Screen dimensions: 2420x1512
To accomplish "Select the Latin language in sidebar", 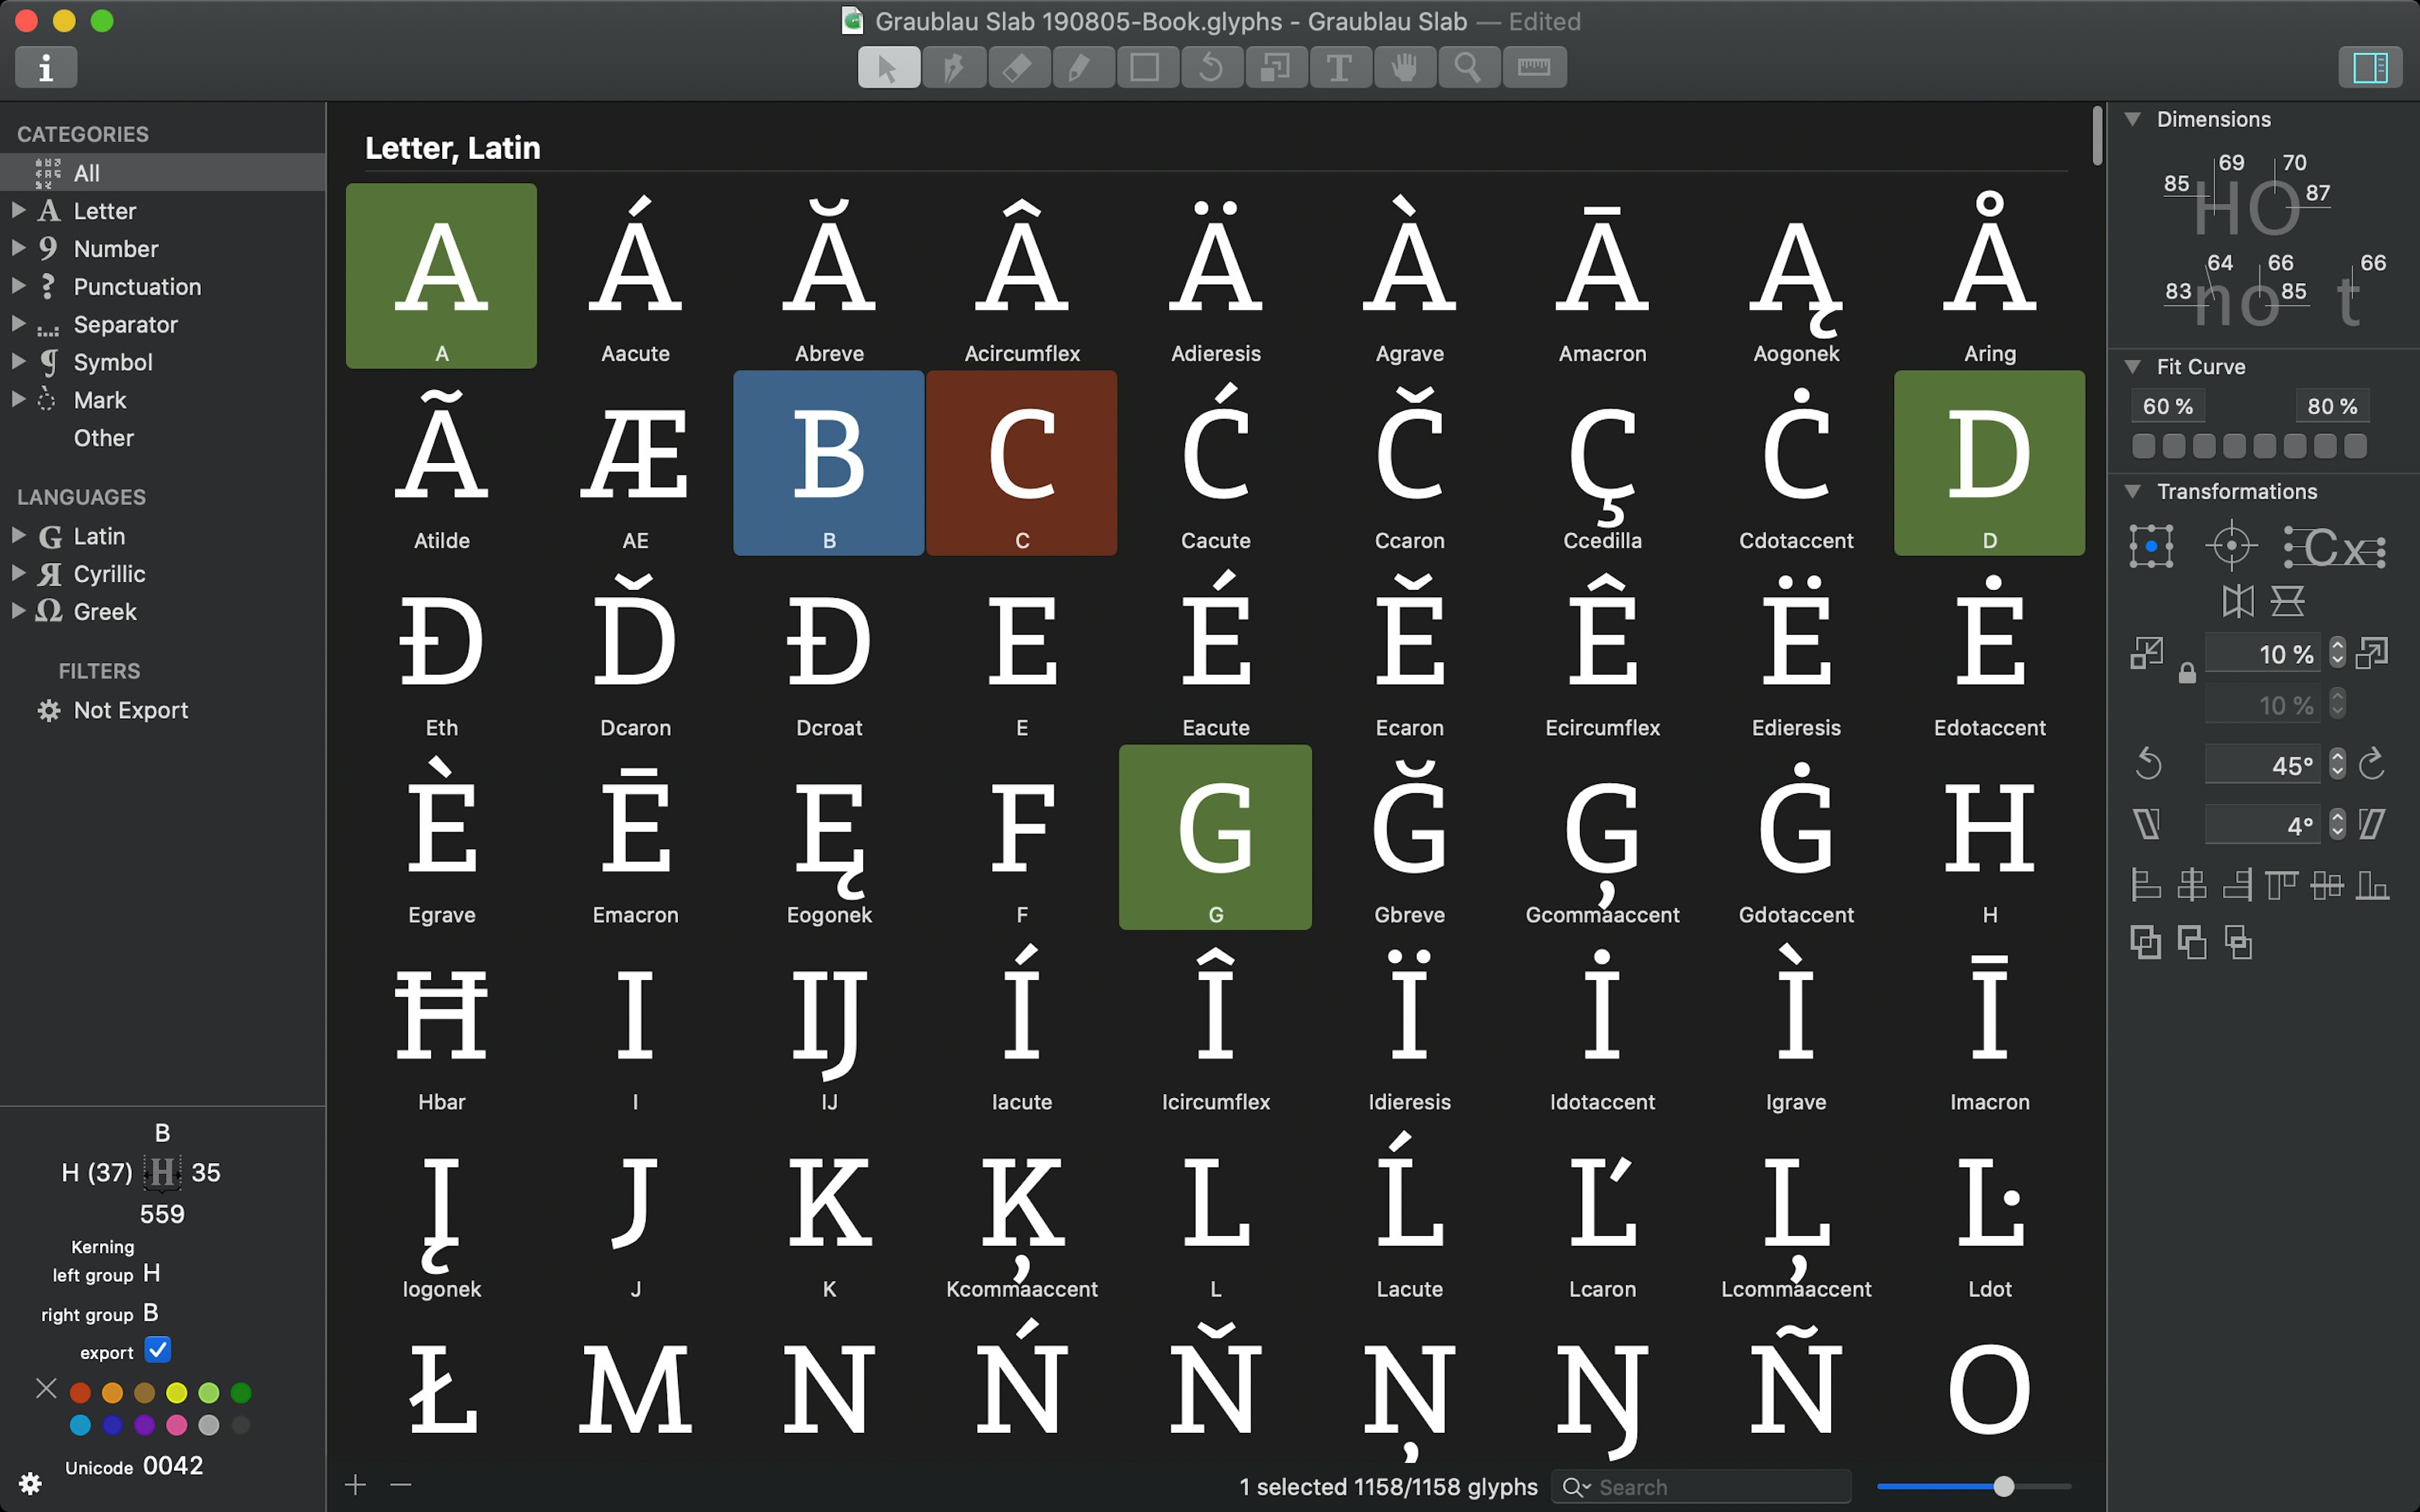I will tap(100, 536).
